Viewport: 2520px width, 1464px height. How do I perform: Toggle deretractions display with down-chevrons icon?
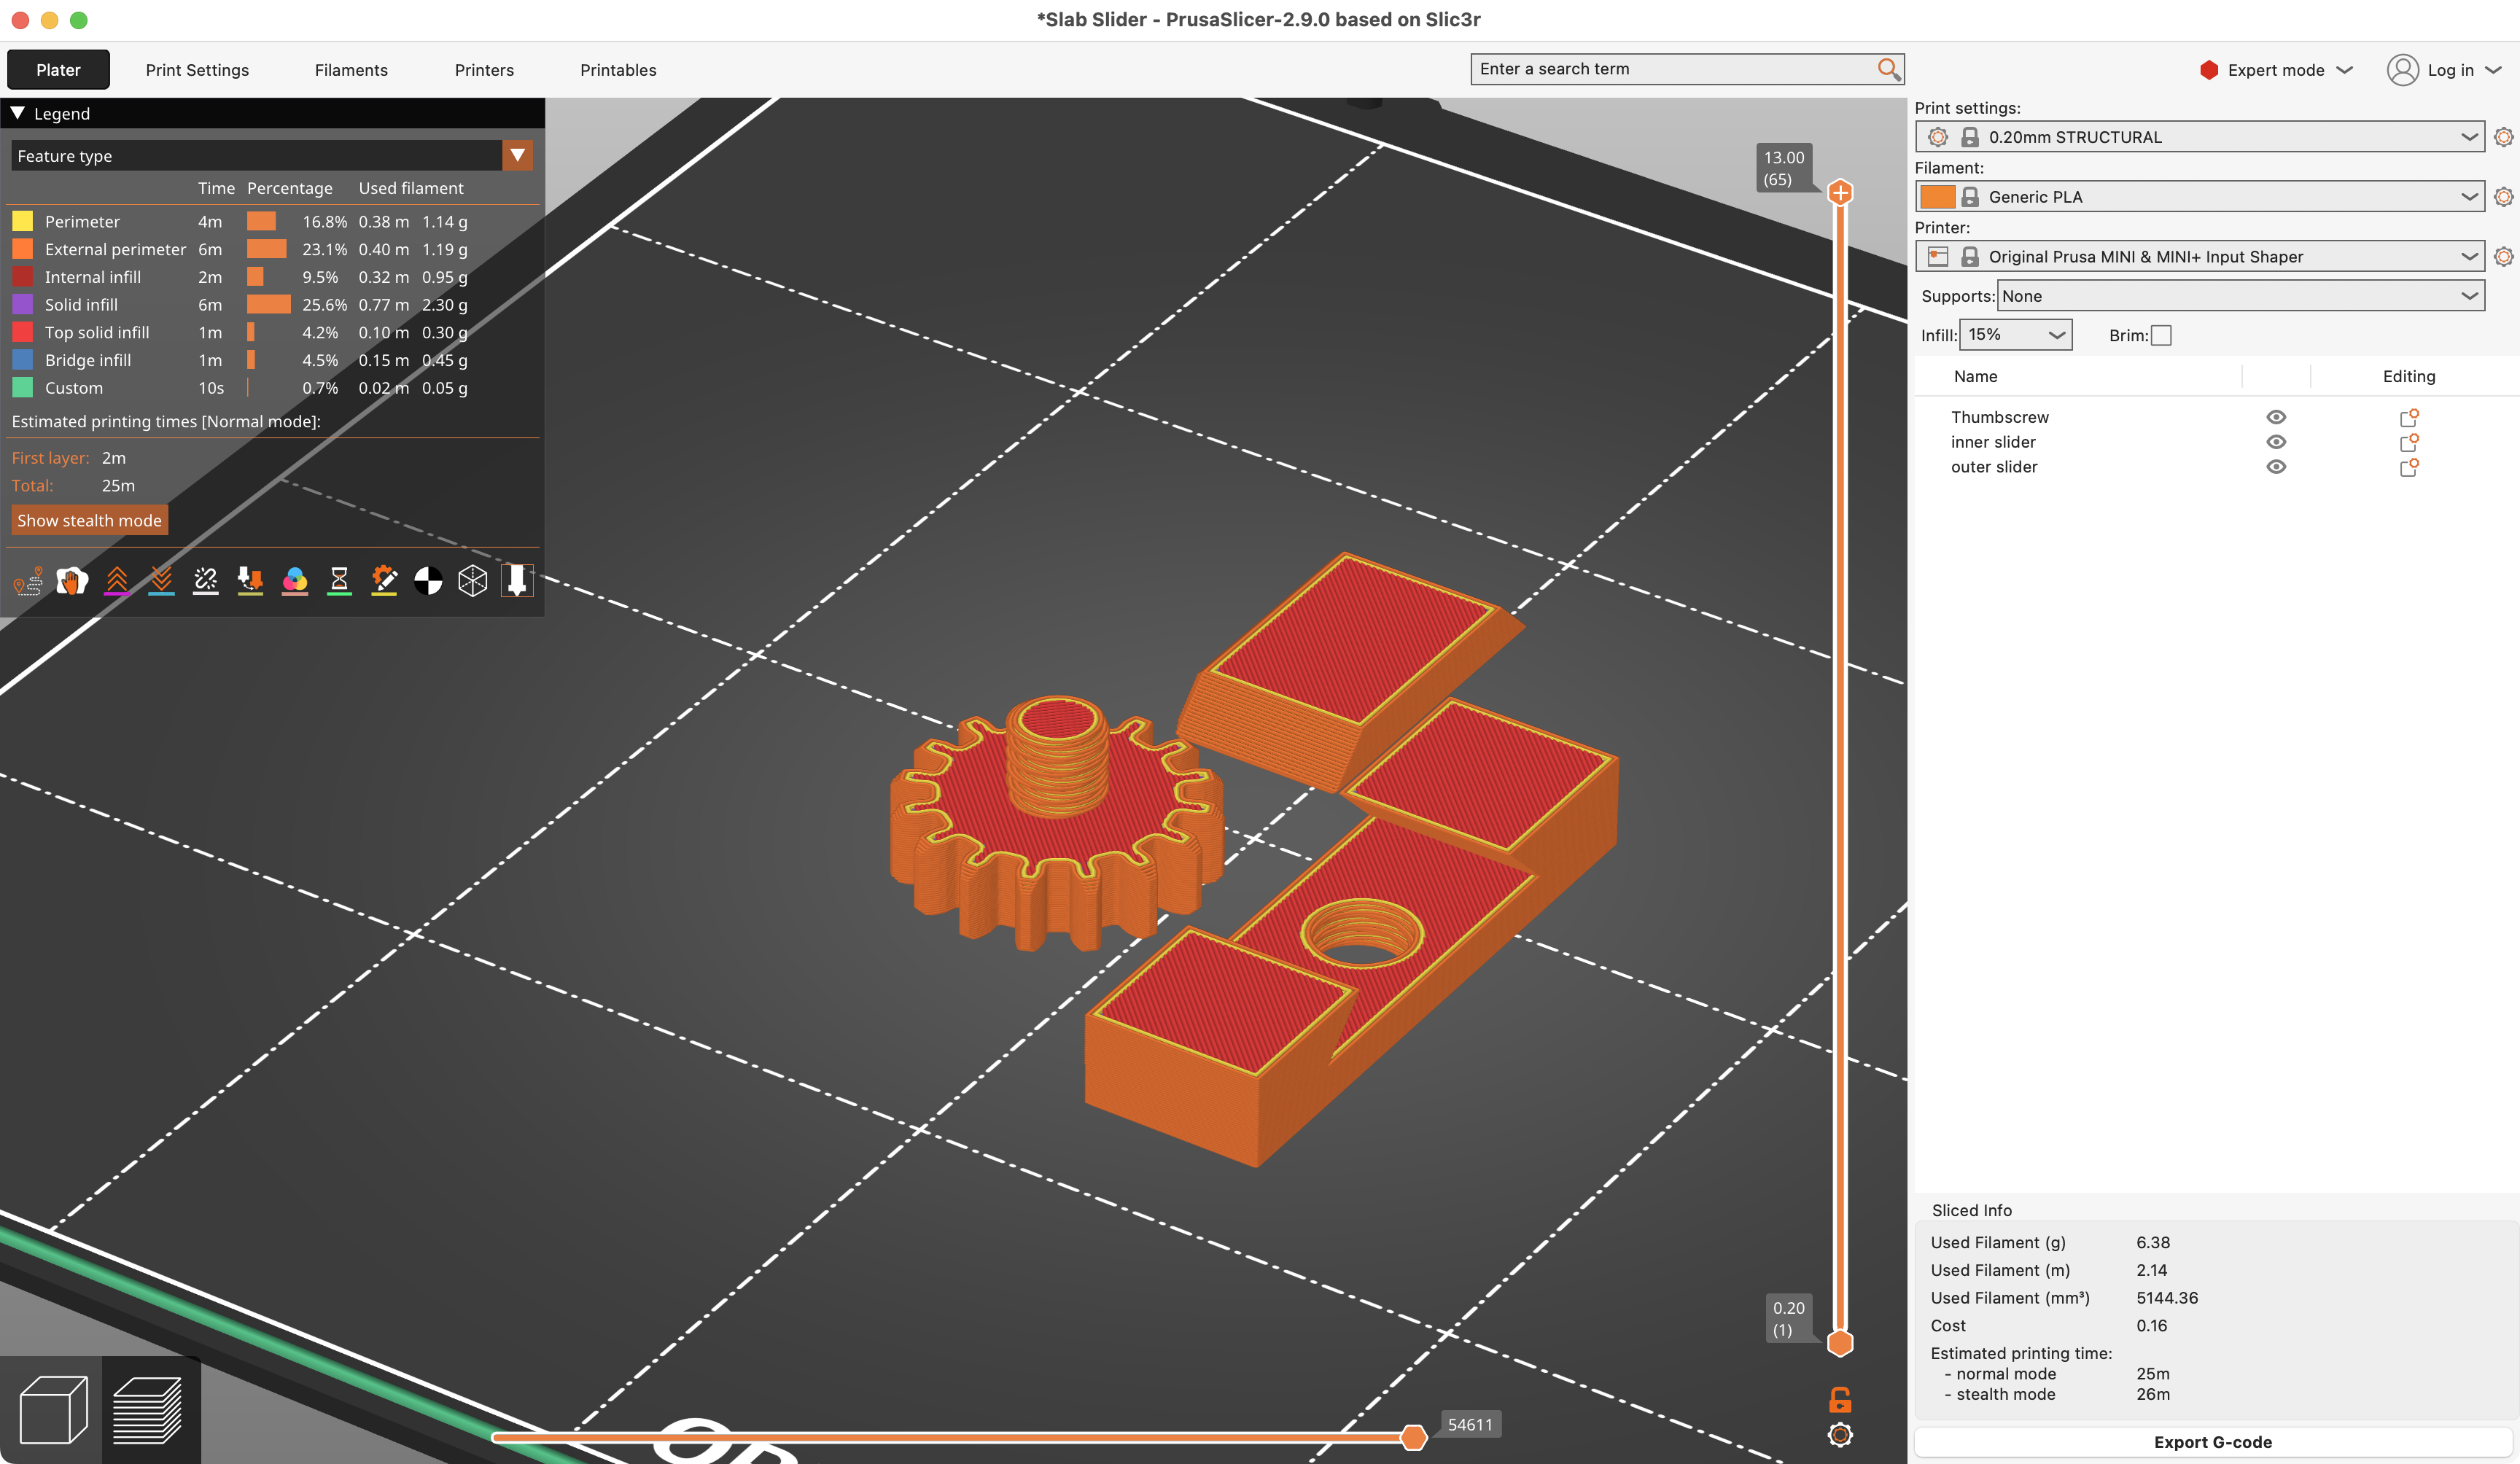tap(161, 581)
